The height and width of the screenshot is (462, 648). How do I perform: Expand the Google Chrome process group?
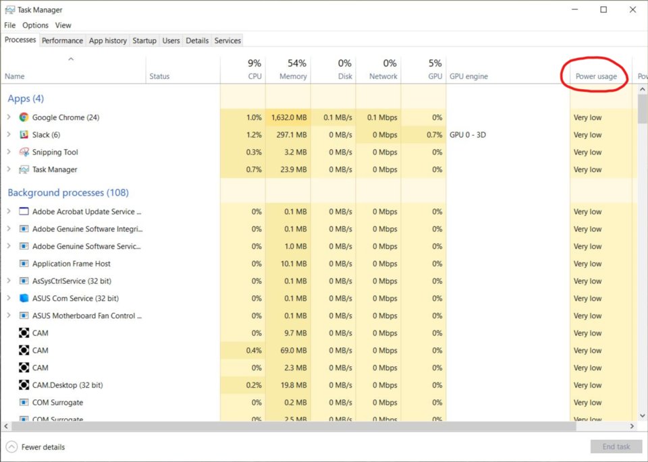(x=9, y=117)
